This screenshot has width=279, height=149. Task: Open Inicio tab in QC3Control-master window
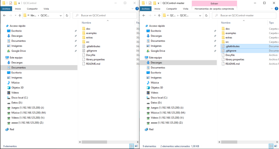(x=157, y=9)
